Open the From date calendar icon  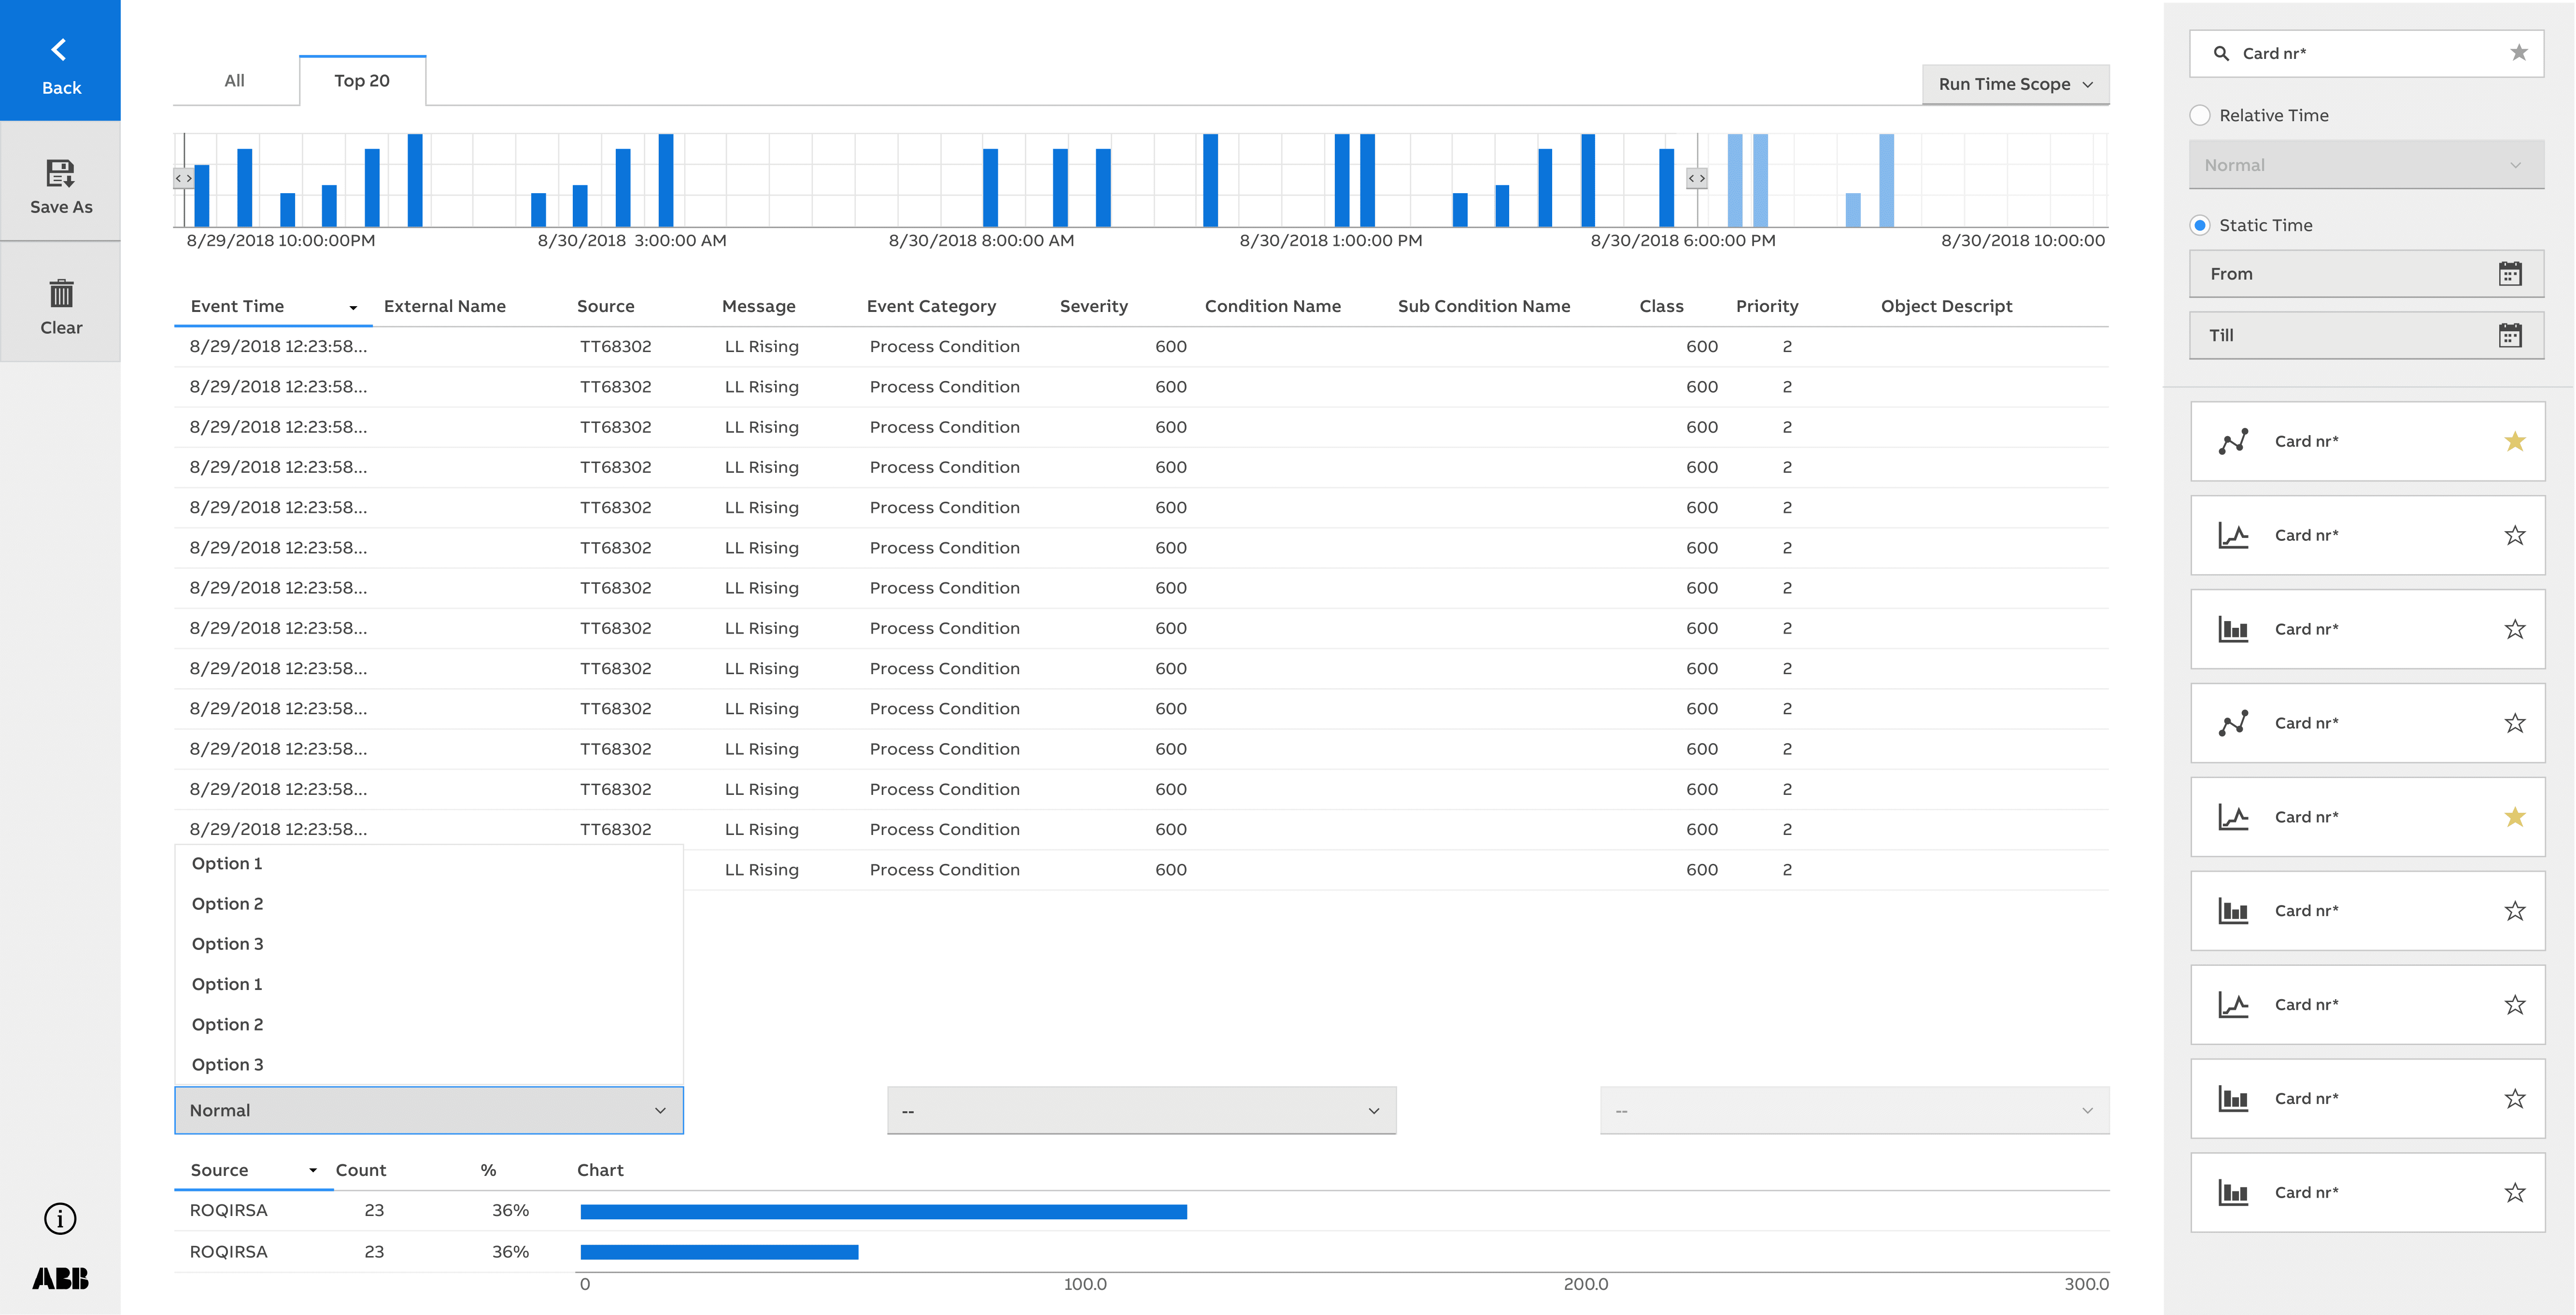pos(2509,274)
